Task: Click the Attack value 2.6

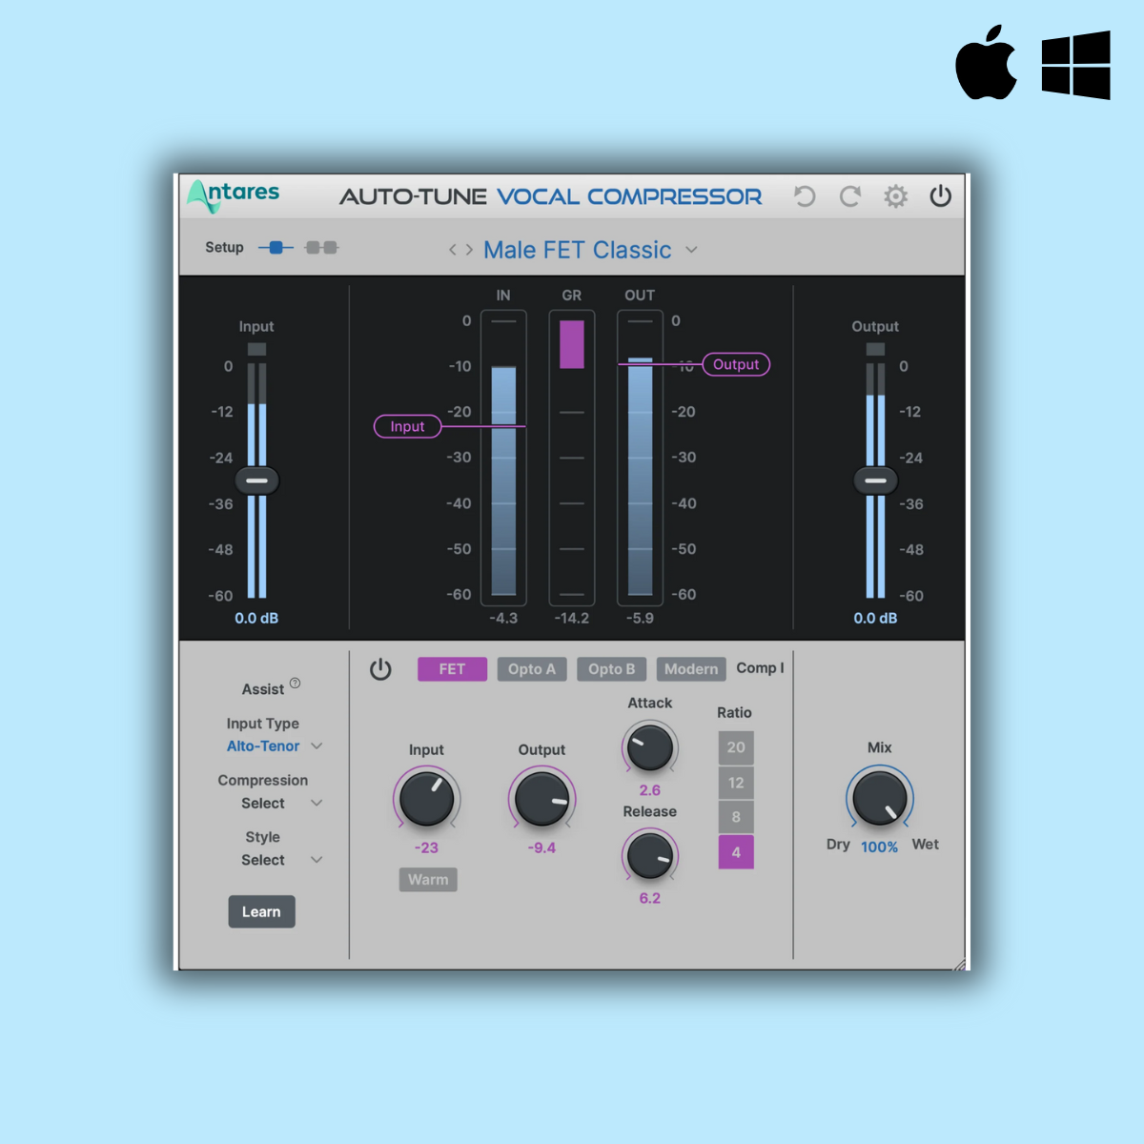Action: [650, 790]
